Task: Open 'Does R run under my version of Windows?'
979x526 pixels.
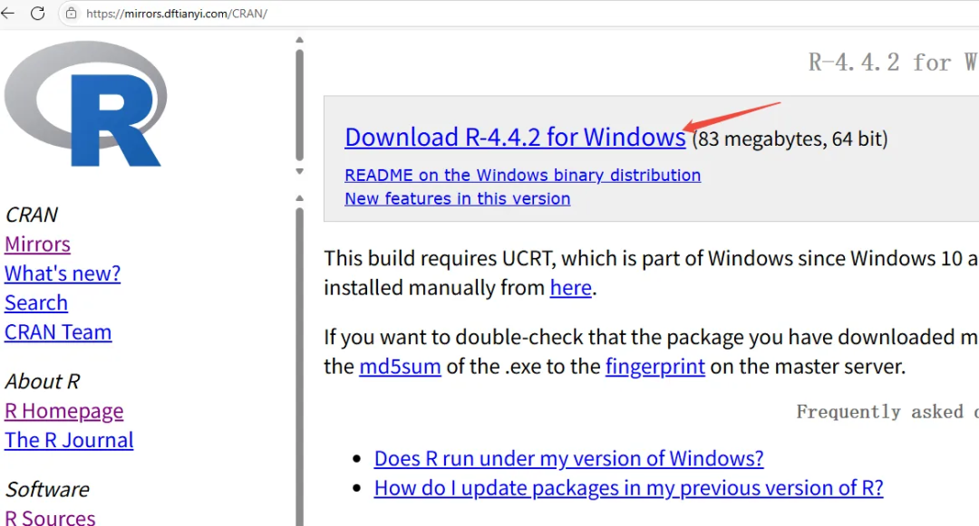Action: coord(568,458)
